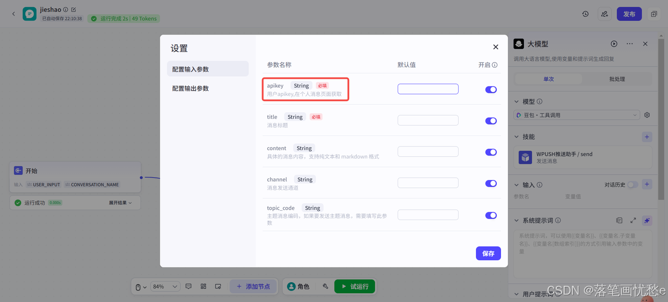Collapse the 模型 section
668x302 pixels.
click(517, 102)
